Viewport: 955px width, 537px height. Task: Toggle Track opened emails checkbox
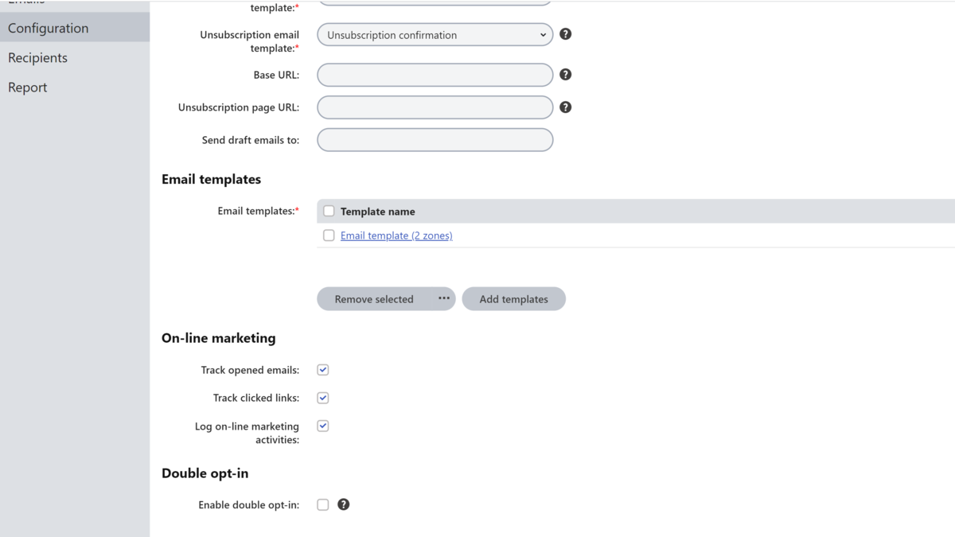(323, 370)
